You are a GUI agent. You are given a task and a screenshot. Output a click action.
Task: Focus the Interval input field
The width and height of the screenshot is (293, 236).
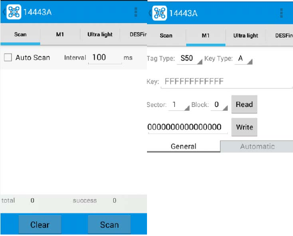click(x=105, y=57)
